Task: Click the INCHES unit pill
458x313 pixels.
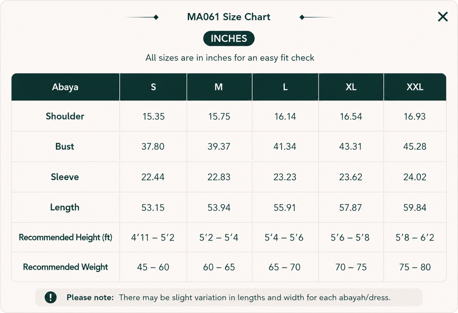Action: (x=229, y=38)
